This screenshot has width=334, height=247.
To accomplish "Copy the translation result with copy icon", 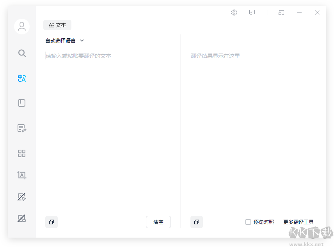I will 197,222.
